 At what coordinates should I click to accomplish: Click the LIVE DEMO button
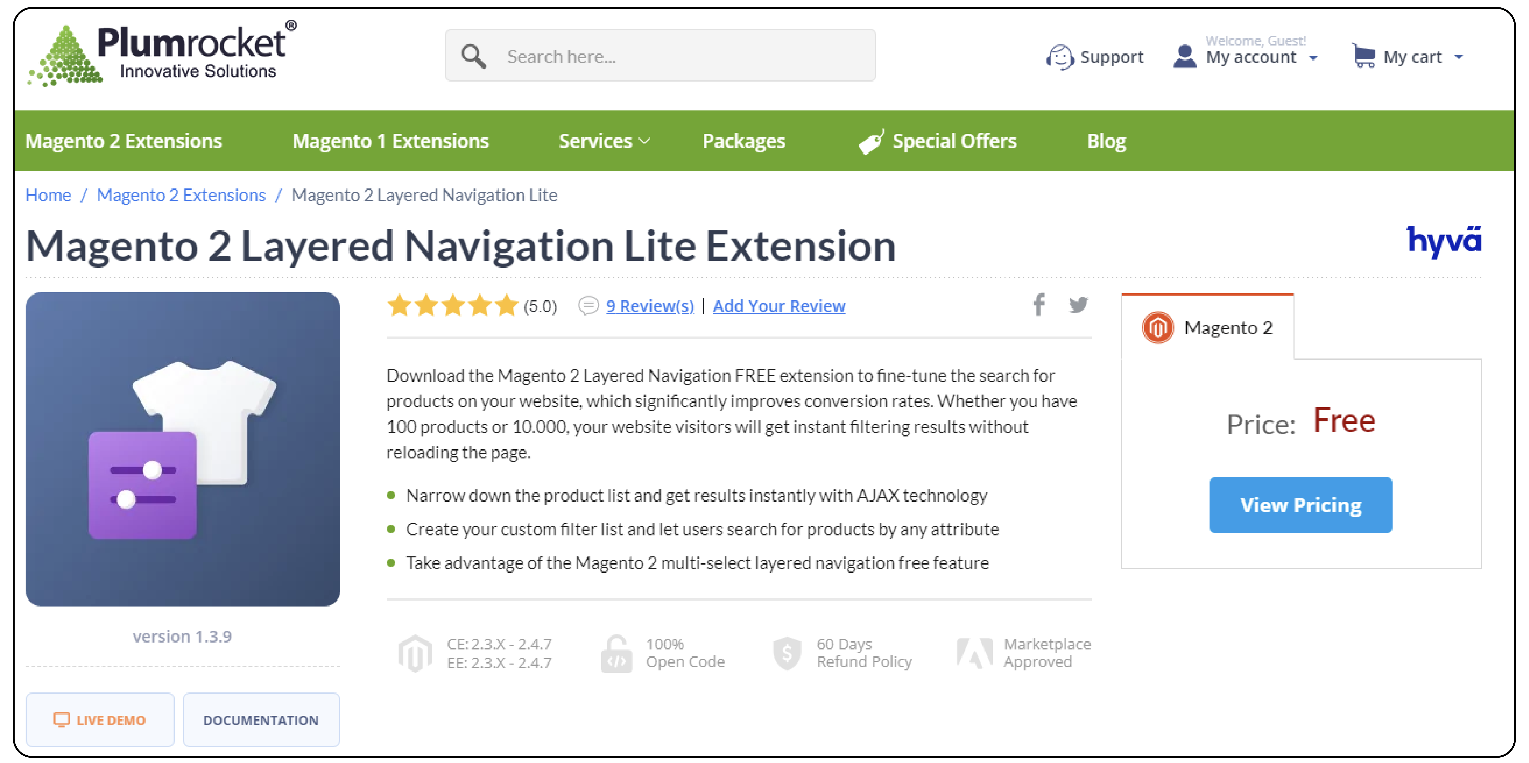[100, 720]
